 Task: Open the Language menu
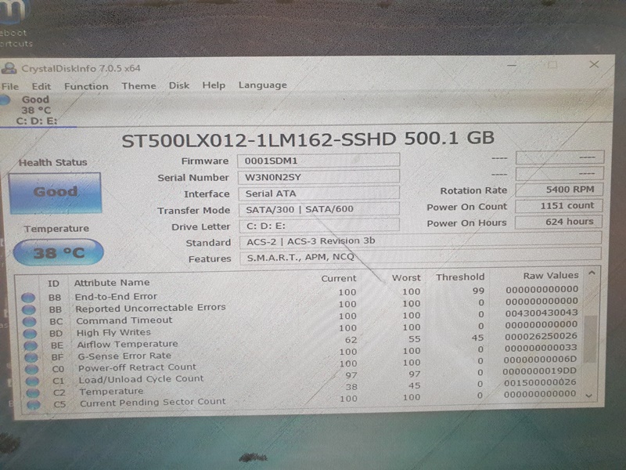point(263,85)
